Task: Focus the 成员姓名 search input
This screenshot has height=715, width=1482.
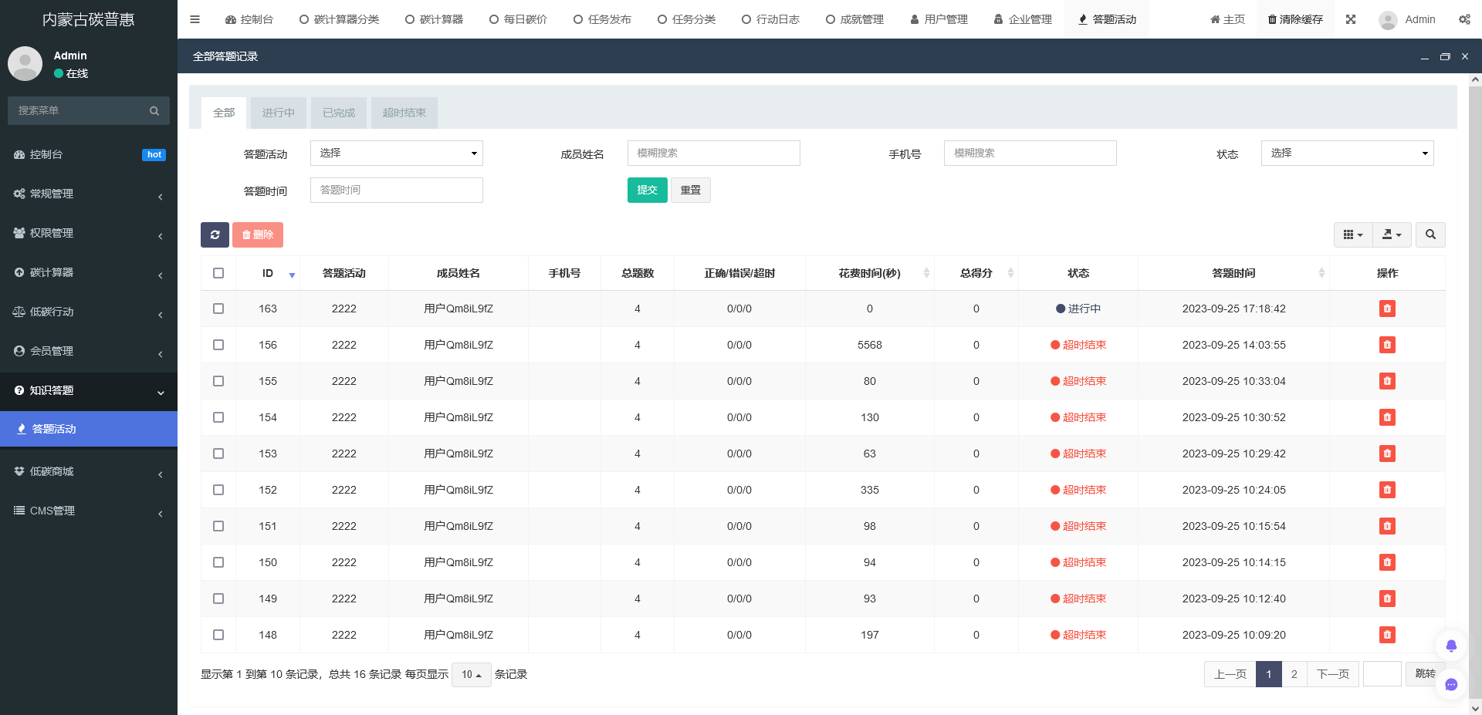Action: tap(713, 153)
